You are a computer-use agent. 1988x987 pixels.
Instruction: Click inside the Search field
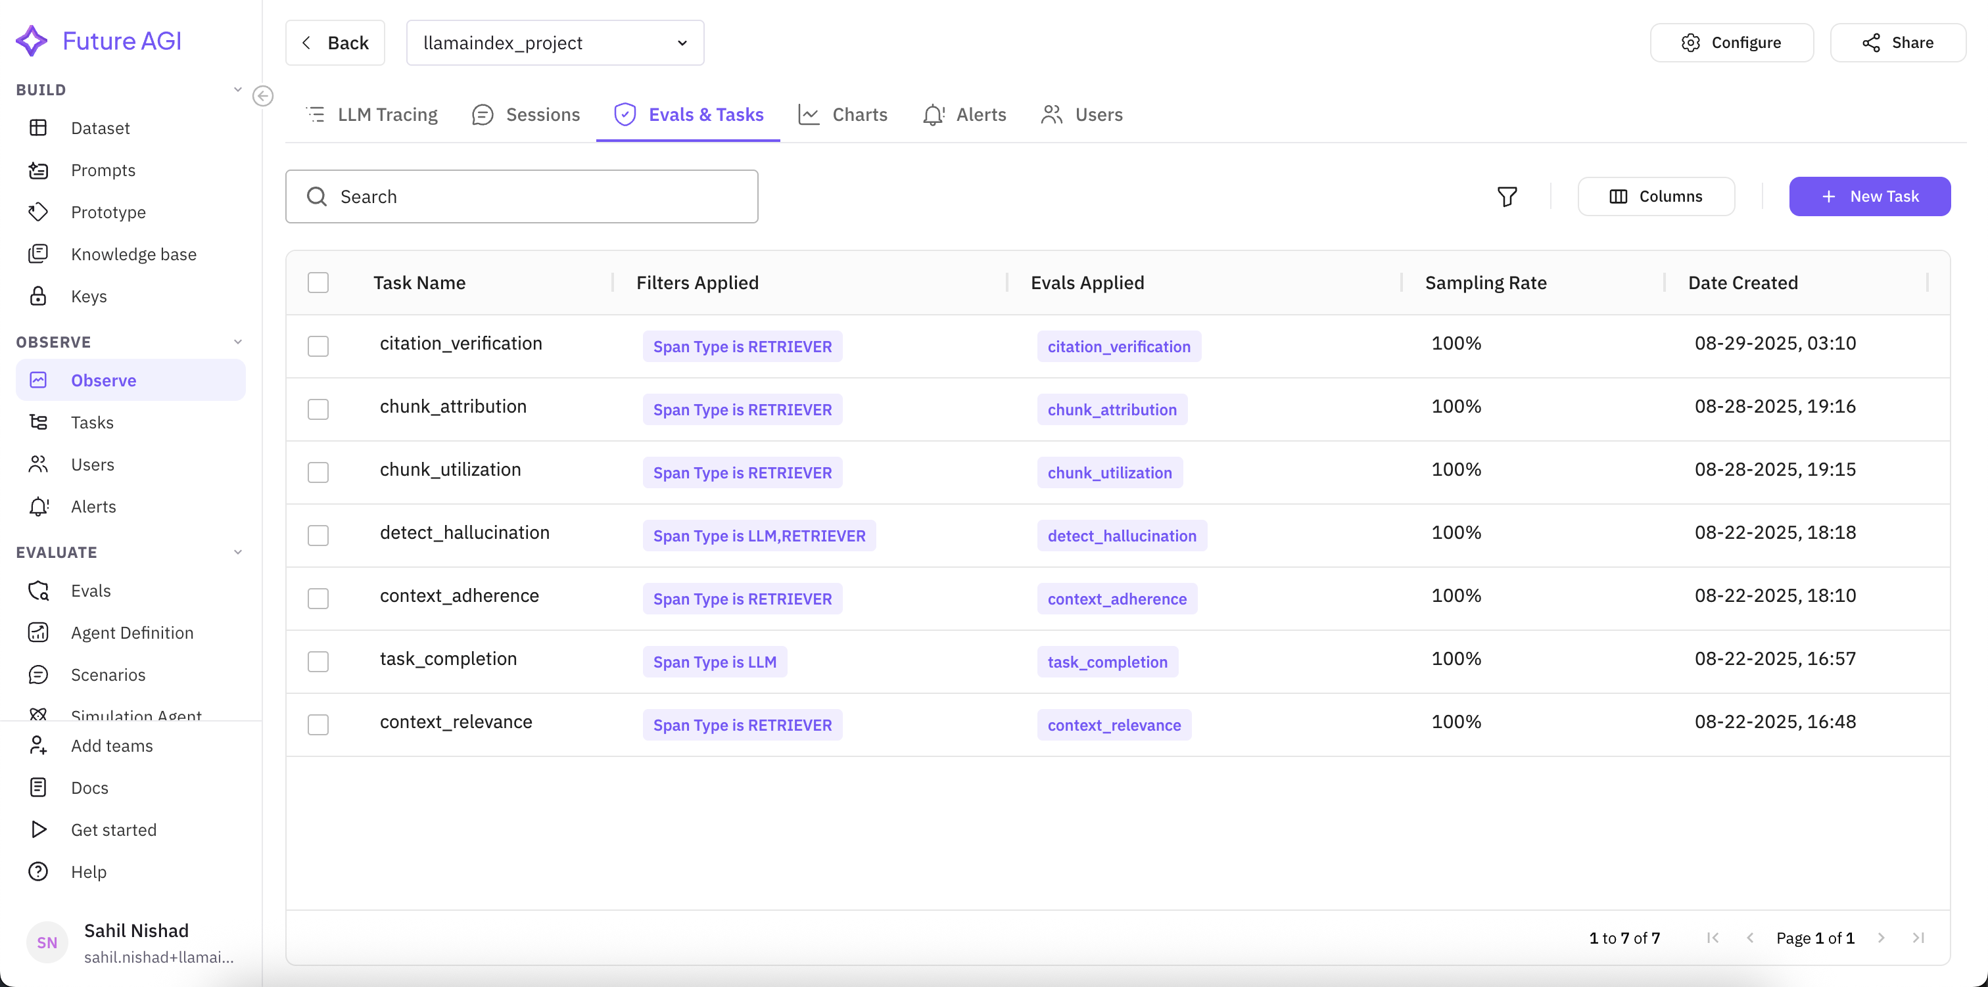point(522,196)
